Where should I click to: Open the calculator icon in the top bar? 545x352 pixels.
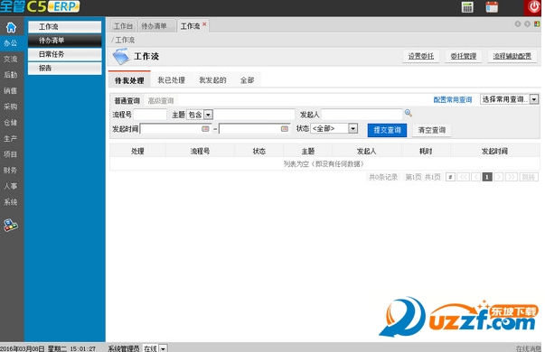467,7
